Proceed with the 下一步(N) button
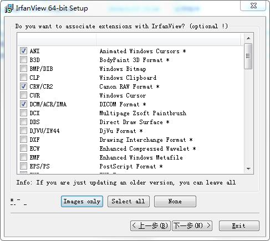The width and height of the screenshot is (270, 241). pyautogui.click(x=192, y=225)
